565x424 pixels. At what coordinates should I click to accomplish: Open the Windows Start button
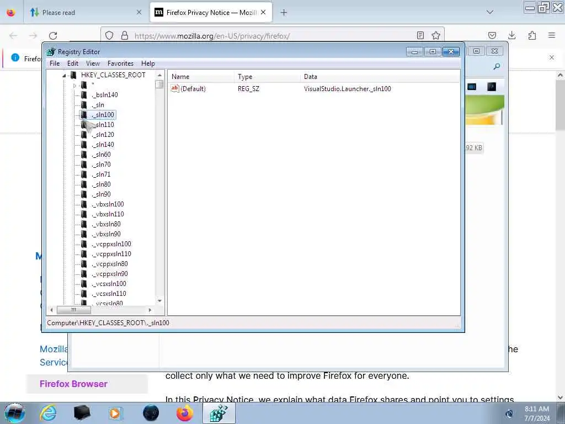pyautogui.click(x=15, y=413)
